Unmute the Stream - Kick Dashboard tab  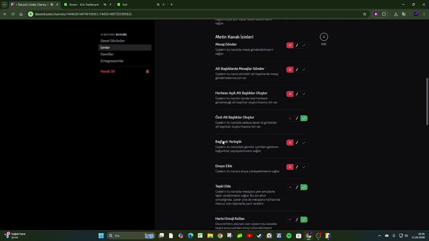[x=105, y=5]
